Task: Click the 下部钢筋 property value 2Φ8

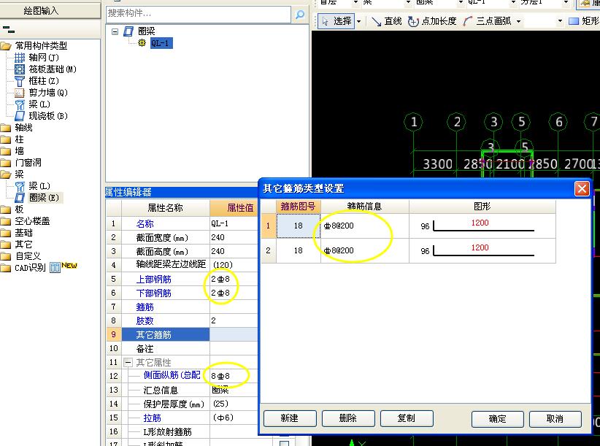Action: pyautogui.click(x=234, y=293)
